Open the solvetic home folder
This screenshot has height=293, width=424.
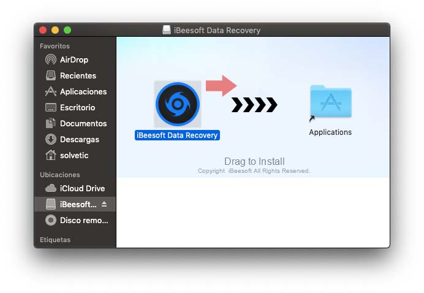[x=75, y=155]
